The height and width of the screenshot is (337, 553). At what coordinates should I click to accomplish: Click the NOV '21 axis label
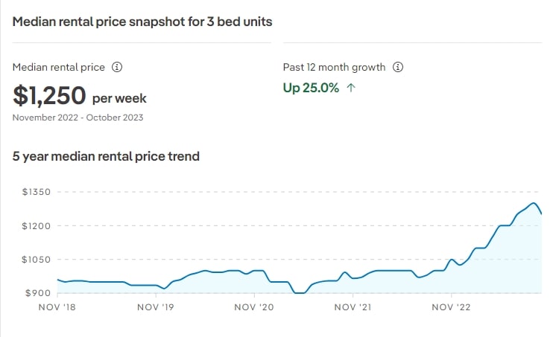tap(353, 307)
